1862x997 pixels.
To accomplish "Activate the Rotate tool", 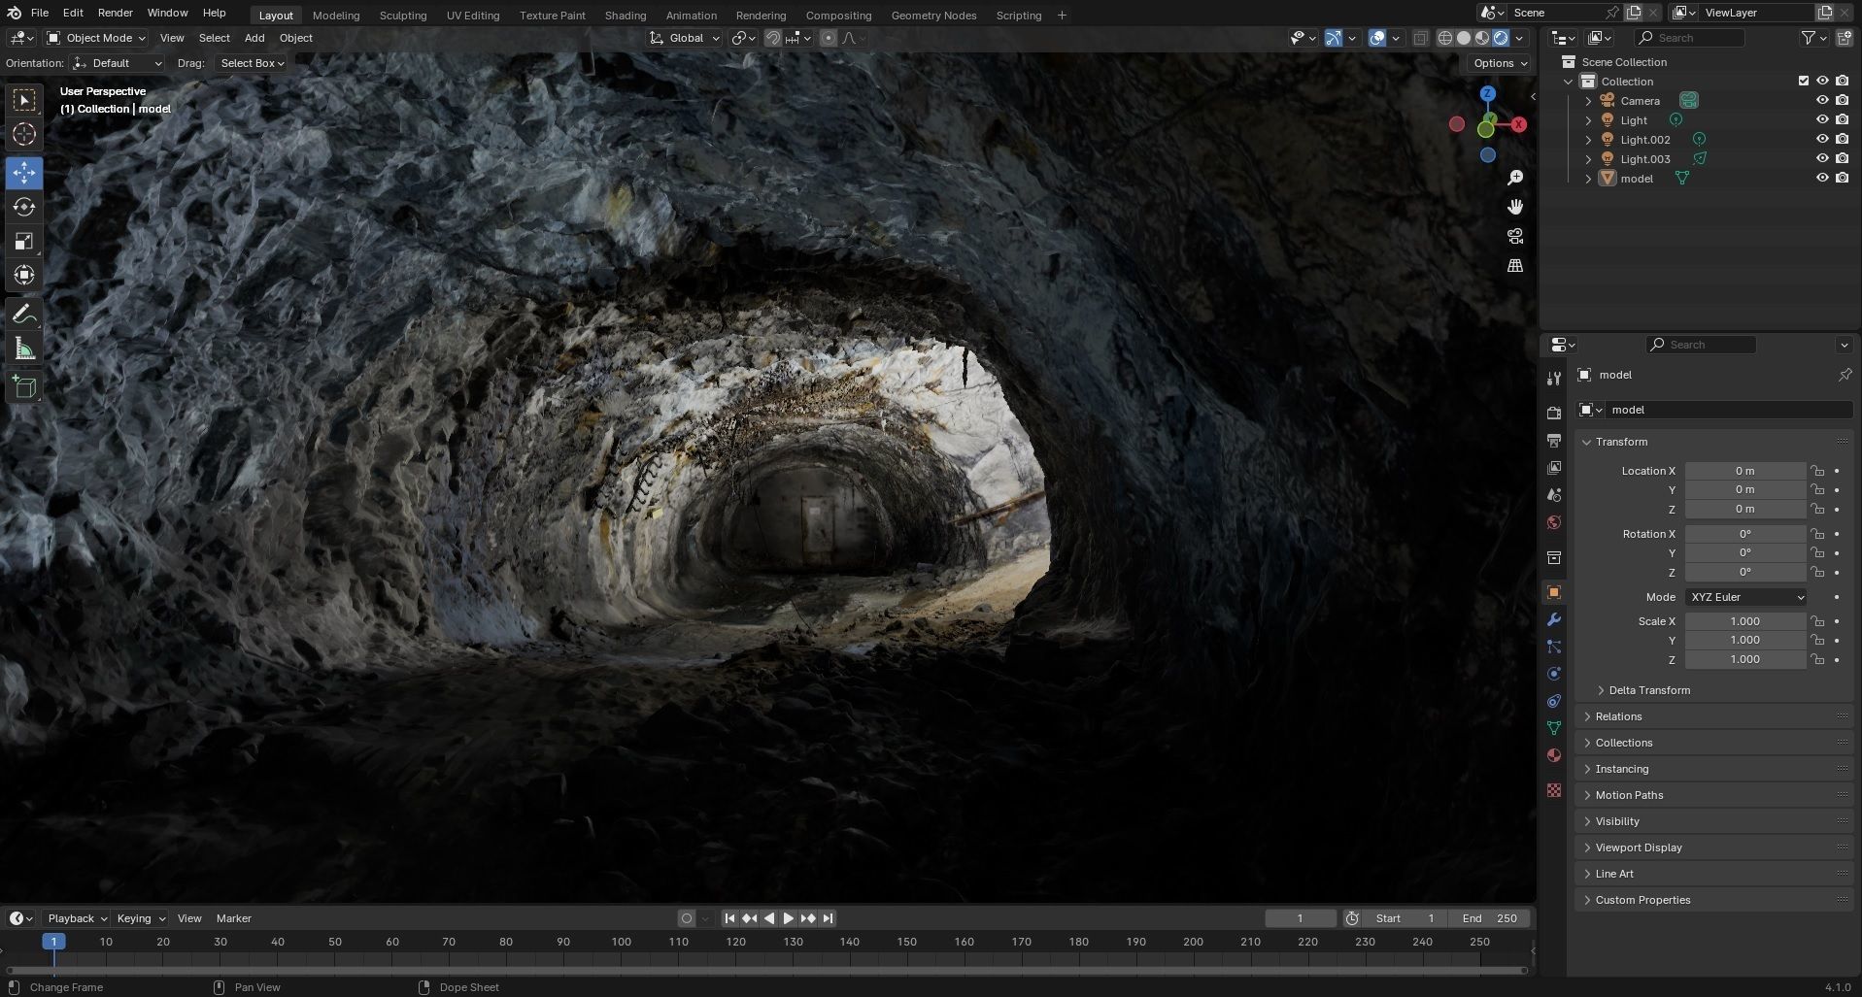I will (24, 207).
